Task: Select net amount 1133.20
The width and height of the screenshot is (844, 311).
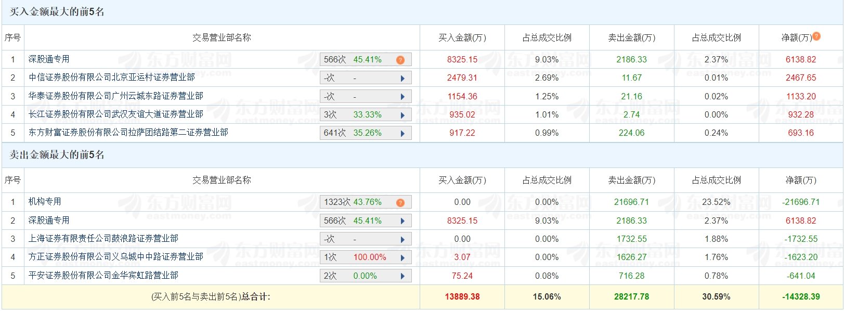Action: pos(801,97)
